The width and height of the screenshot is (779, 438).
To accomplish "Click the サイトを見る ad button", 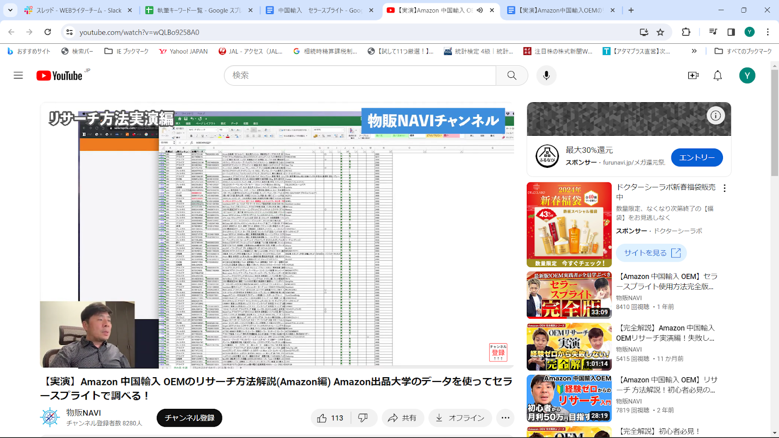I will tap(652, 253).
